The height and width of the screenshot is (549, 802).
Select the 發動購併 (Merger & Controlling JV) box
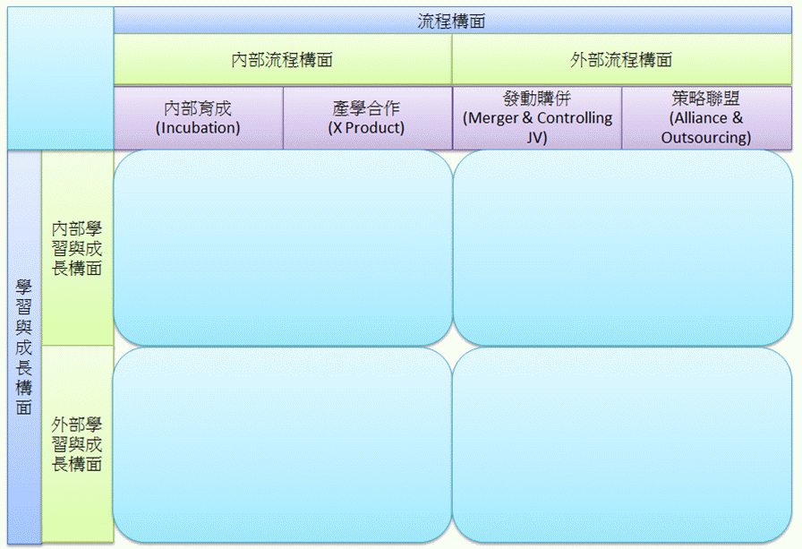click(x=537, y=118)
